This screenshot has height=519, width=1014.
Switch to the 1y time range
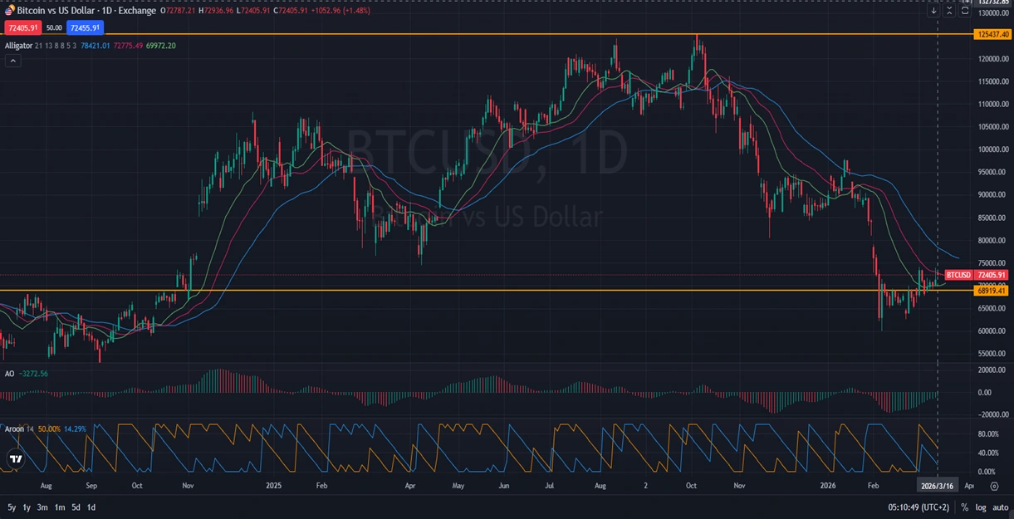click(27, 507)
